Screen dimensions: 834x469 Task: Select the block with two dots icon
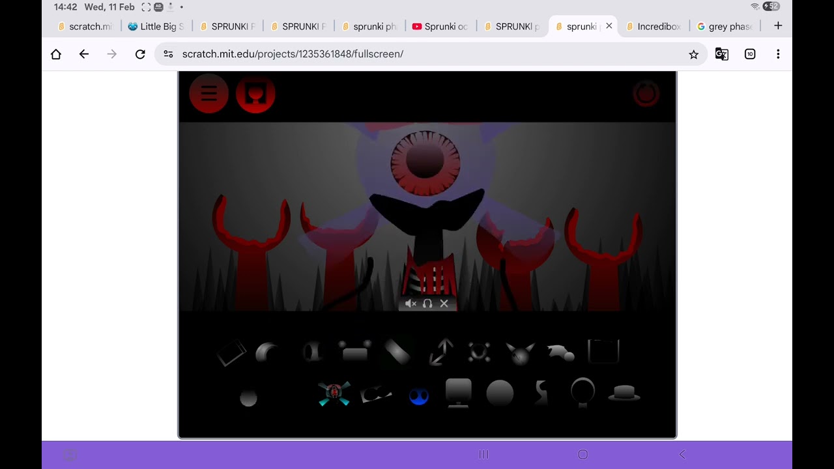[x=355, y=350]
